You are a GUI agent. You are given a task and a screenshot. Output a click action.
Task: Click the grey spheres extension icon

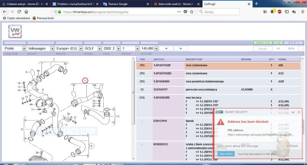pyautogui.click(x=294, y=12)
